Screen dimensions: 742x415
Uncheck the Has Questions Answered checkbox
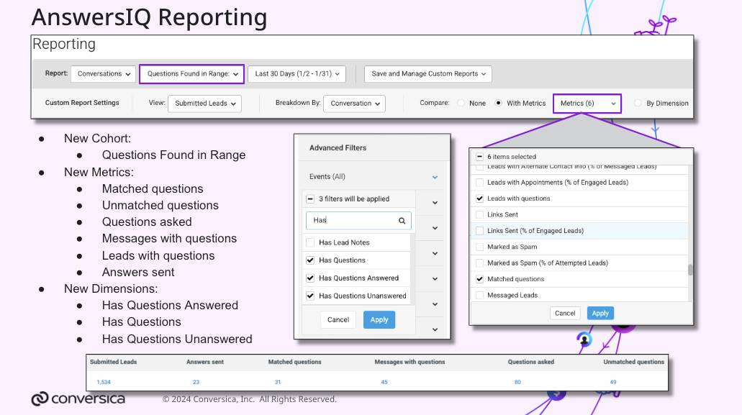coord(310,278)
